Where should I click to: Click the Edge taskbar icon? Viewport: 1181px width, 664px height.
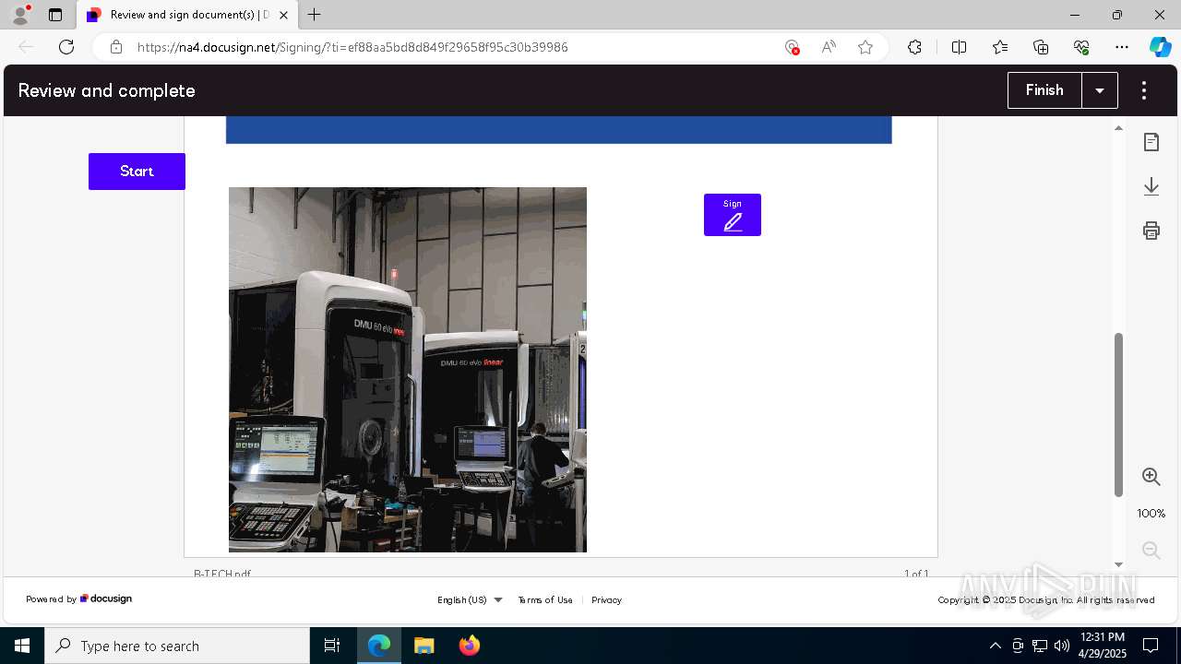tap(379, 646)
